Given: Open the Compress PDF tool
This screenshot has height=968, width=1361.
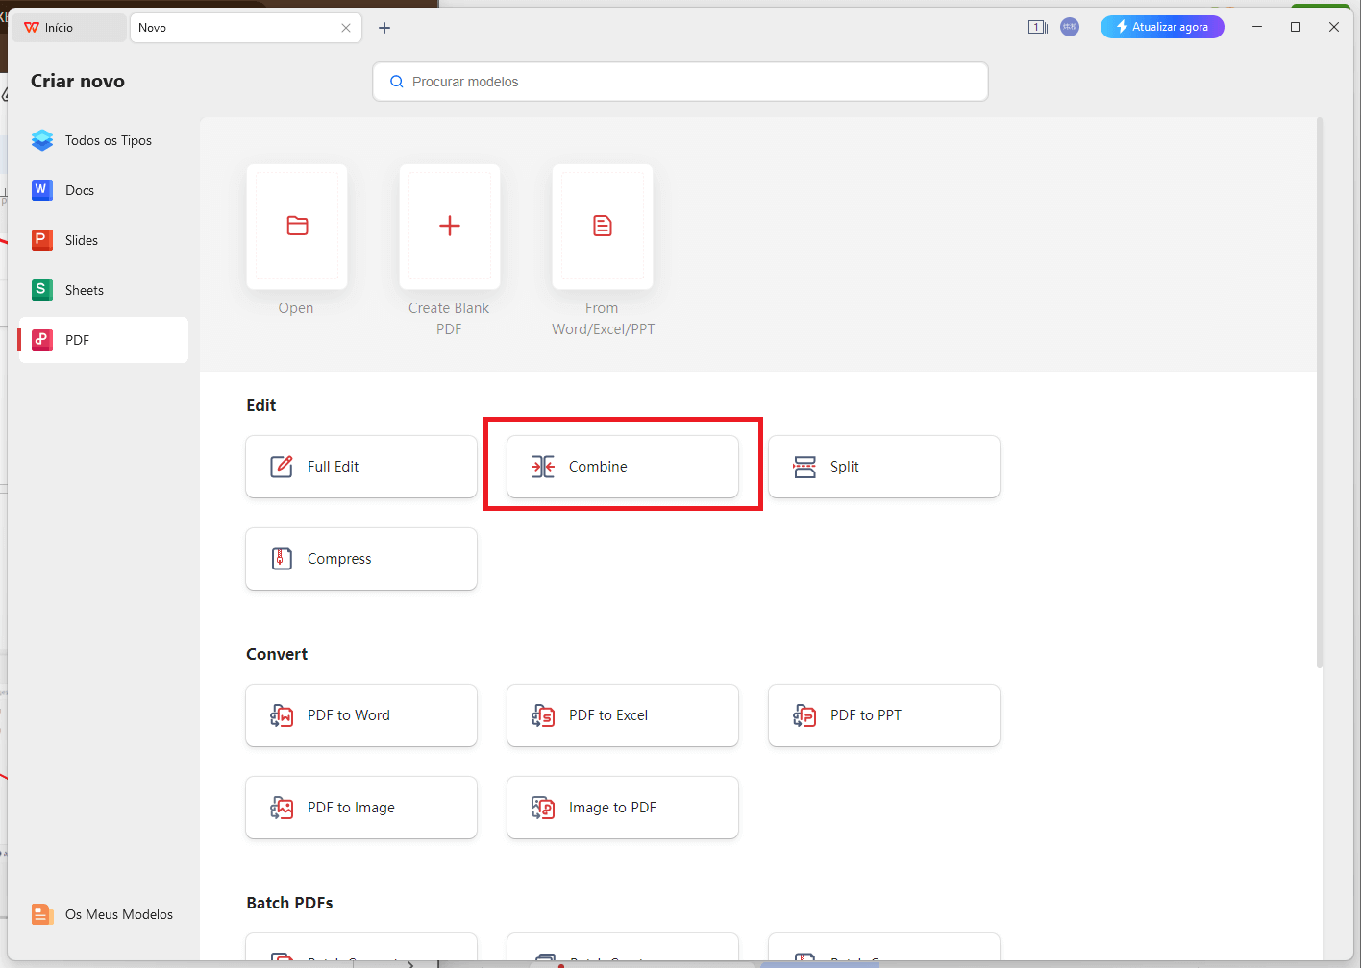Looking at the screenshot, I should click(360, 558).
